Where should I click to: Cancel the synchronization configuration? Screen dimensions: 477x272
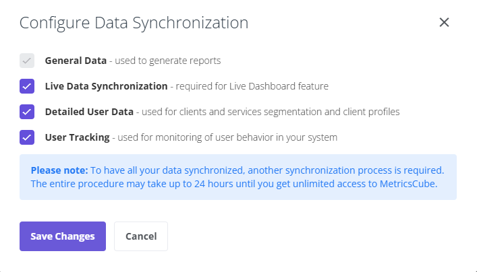pyautogui.click(x=141, y=236)
